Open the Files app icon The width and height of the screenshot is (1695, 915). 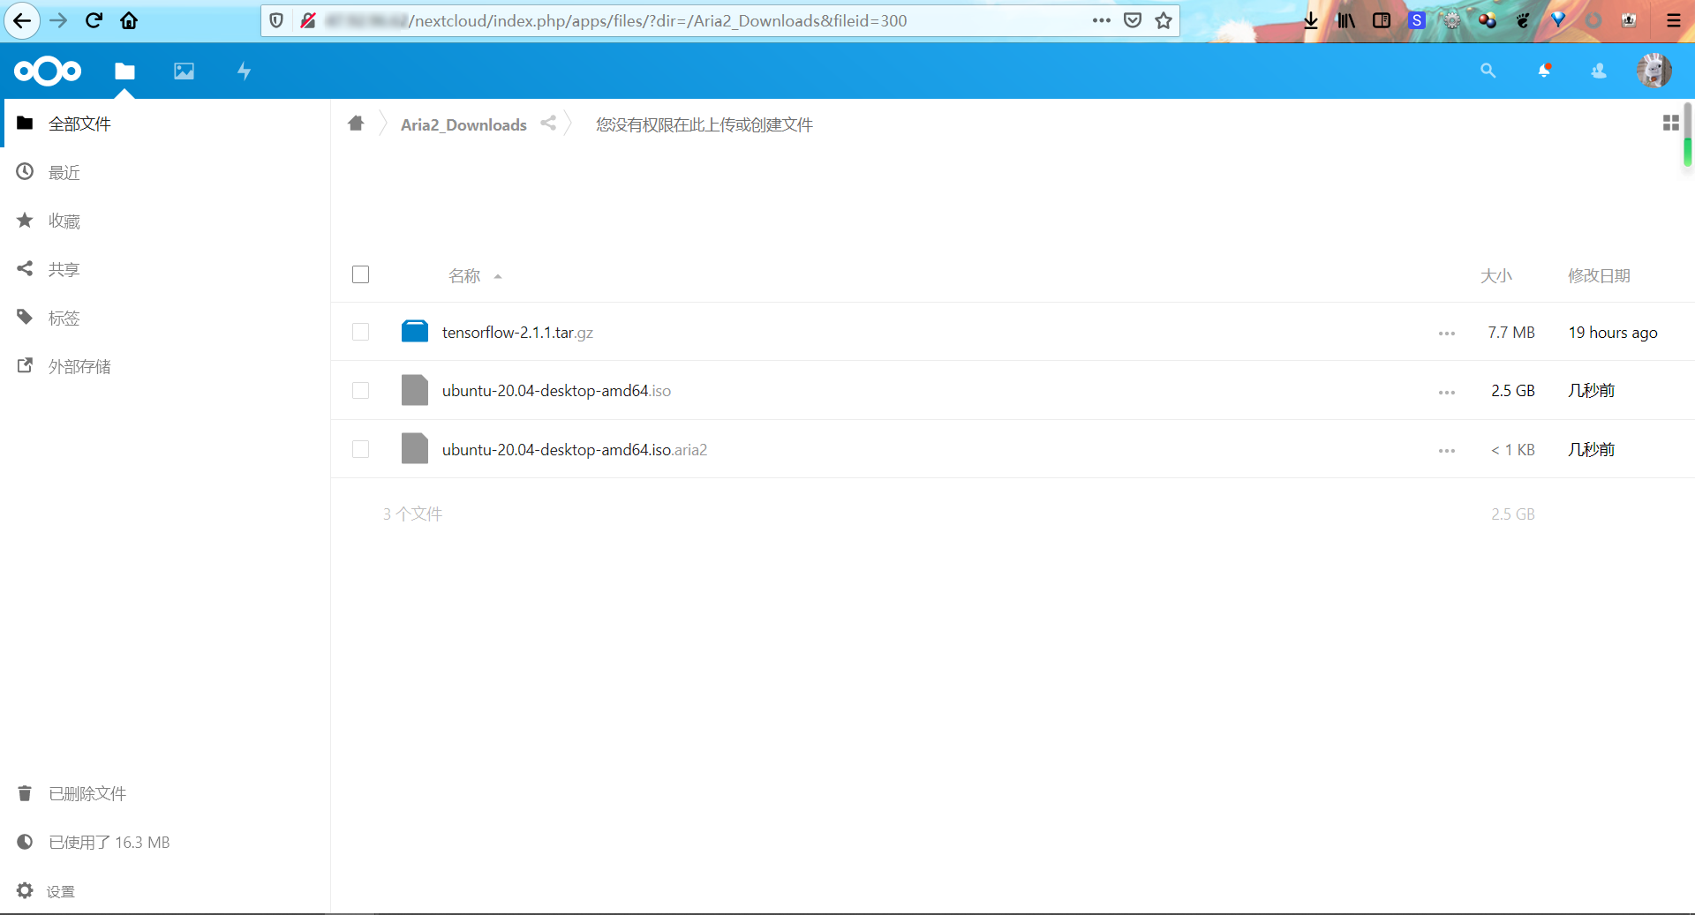pos(124,71)
